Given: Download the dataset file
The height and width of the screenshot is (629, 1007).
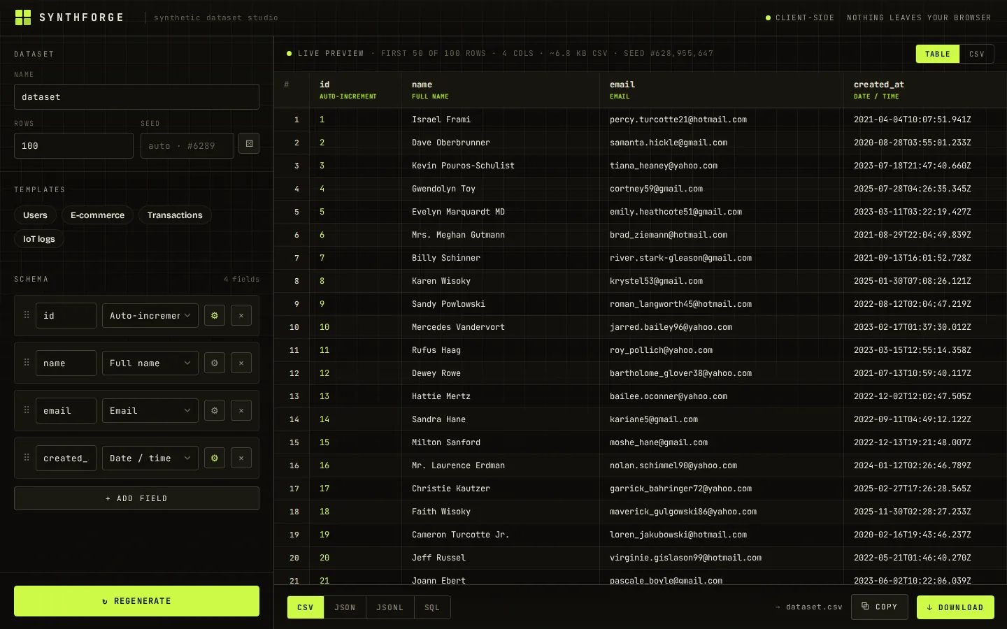Looking at the screenshot, I should click(x=955, y=607).
